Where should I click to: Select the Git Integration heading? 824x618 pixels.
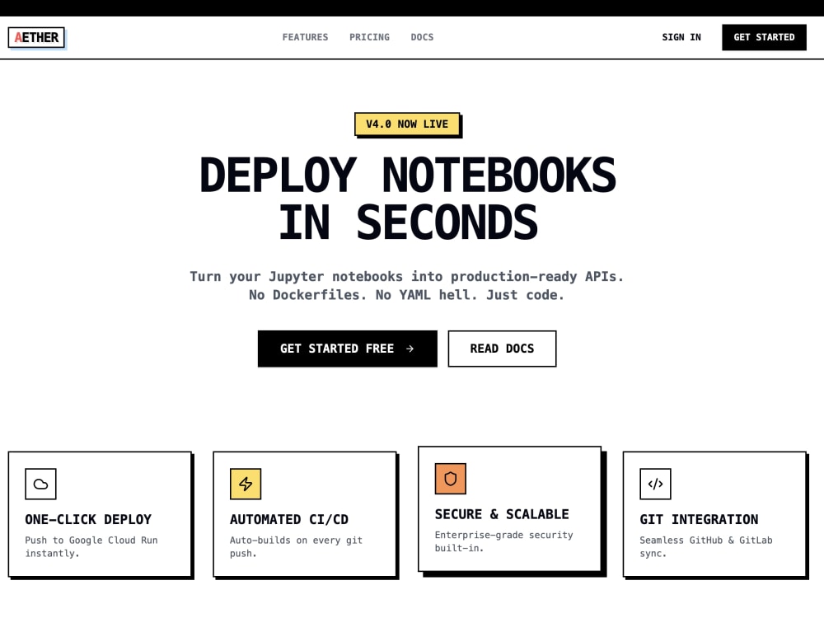tap(699, 519)
